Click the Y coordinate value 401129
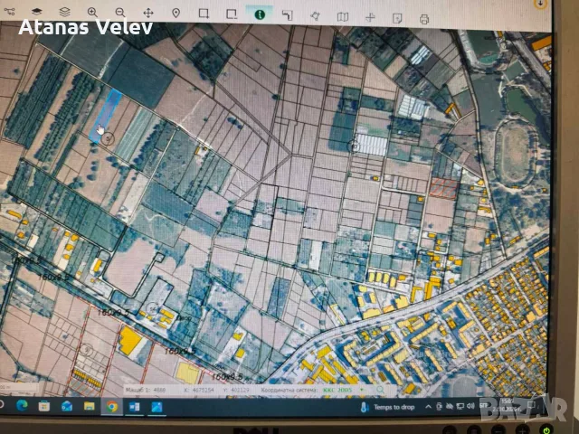Viewport: 579px width, 434px height. [x=242, y=390]
